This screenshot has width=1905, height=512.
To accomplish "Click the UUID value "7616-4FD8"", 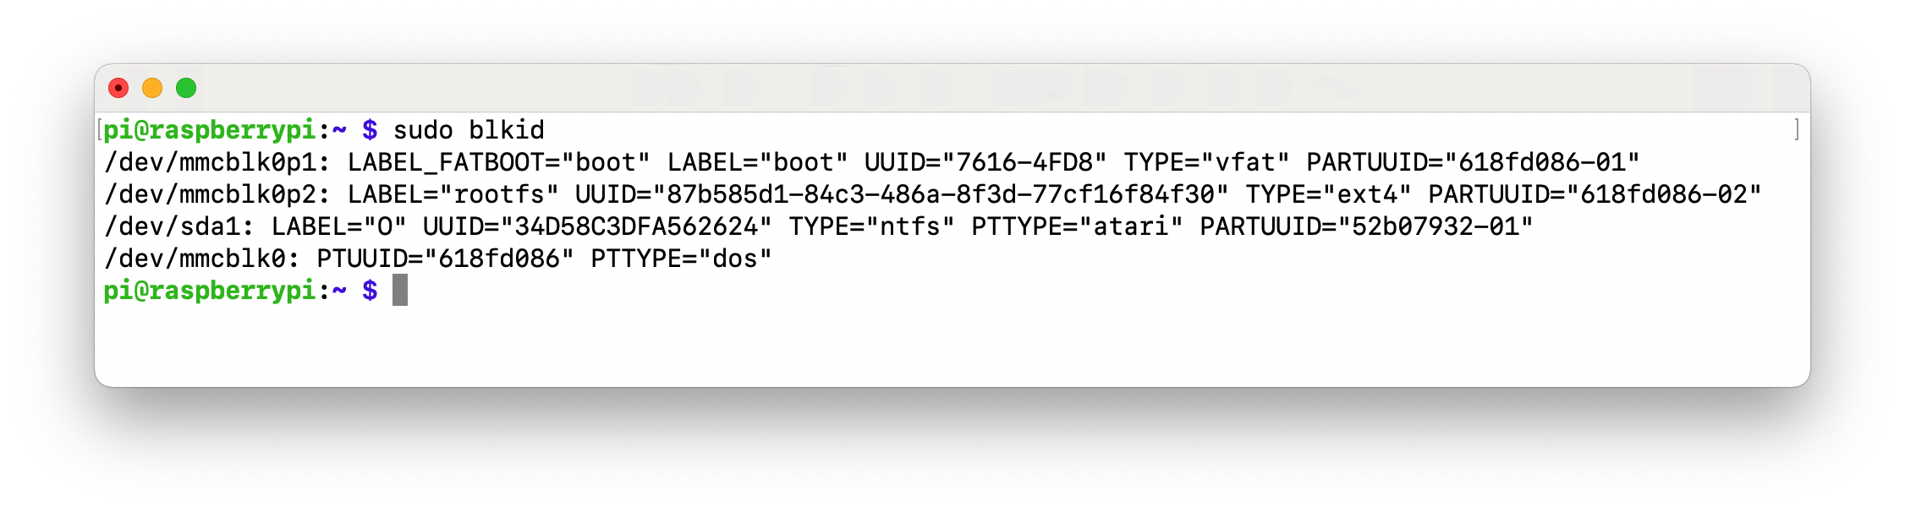I will [x=1024, y=162].
